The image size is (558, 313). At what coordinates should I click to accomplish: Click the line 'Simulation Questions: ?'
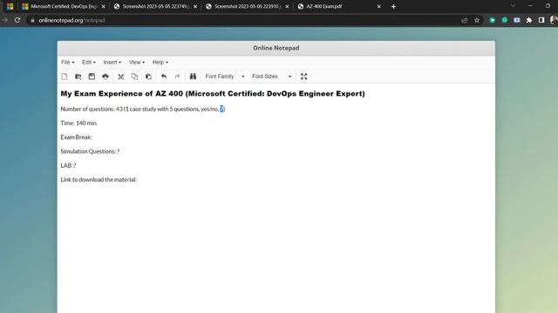pos(90,151)
